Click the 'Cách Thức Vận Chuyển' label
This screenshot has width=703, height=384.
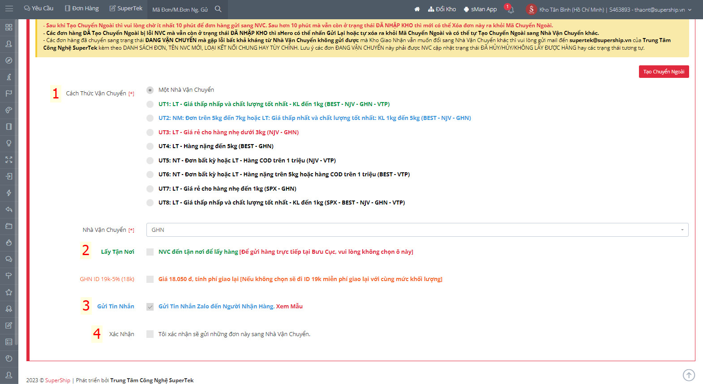coord(96,94)
